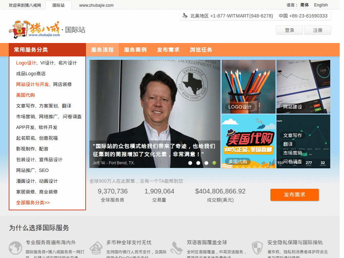Click the telephone icon beside 双语客服覆盖全球
This screenshot has width=344, height=258.
[x=176, y=248]
